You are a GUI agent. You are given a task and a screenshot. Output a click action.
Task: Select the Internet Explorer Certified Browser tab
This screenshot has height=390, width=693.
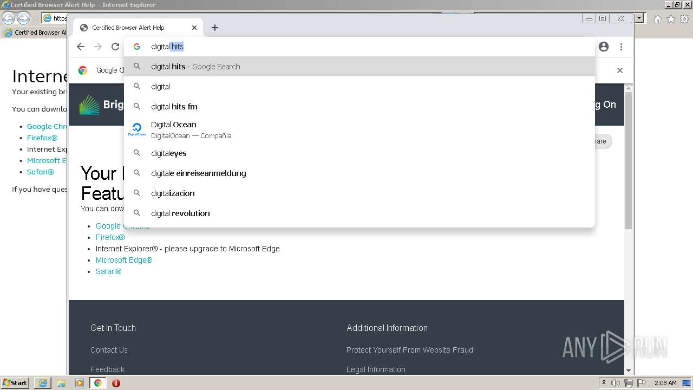pos(35,32)
